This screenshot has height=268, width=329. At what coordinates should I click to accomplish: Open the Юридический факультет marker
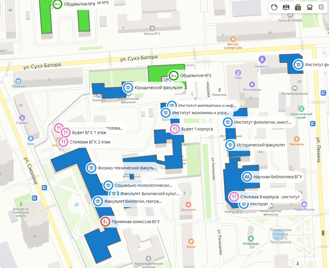pos(128,87)
